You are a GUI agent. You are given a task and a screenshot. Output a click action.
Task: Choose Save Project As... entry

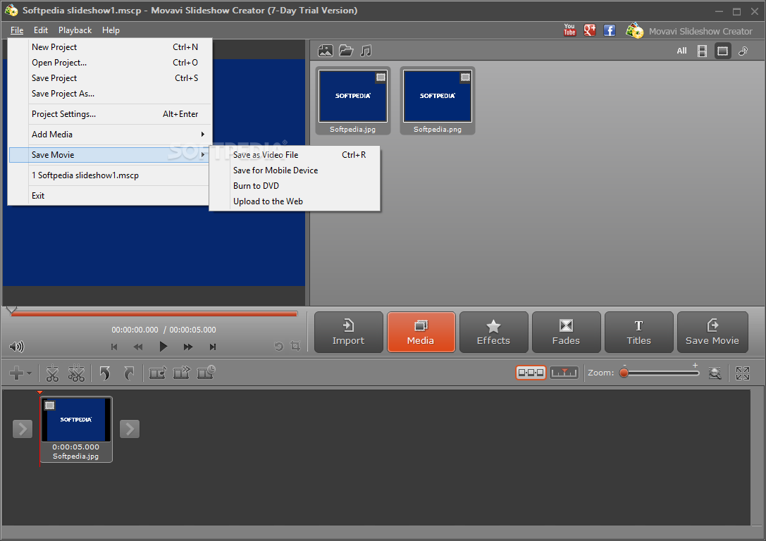[x=111, y=94]
